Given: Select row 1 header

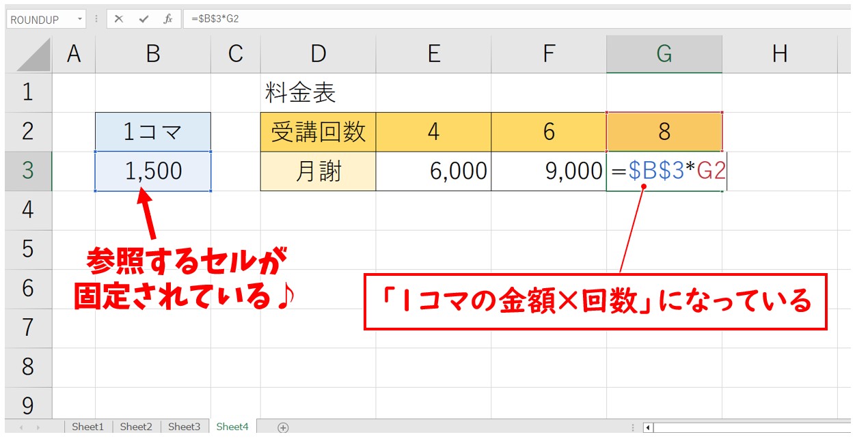Looking at the screenshot, I should click(28, 92).
